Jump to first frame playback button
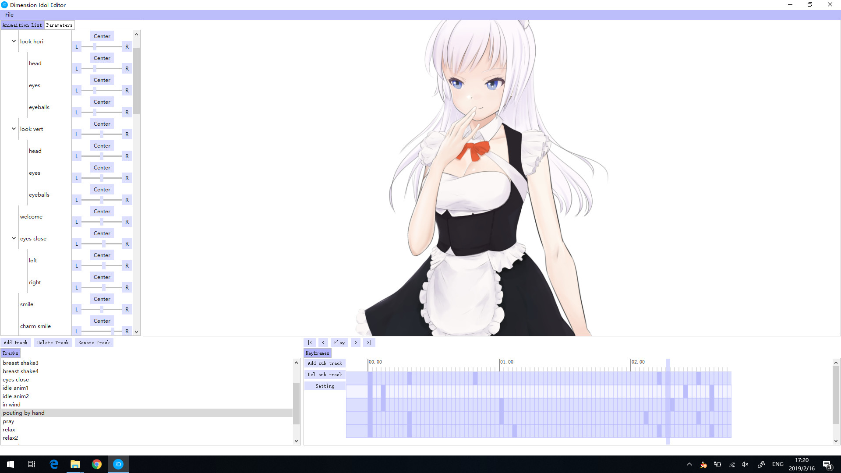This screenshot has width=841, height=473. tap(310, 342)
